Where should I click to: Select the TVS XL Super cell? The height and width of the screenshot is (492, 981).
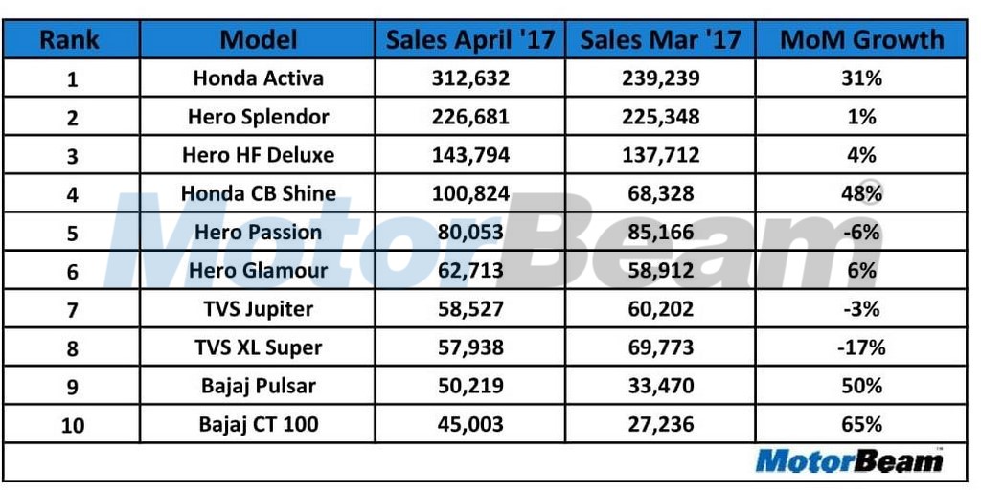[x=258, y=347]
